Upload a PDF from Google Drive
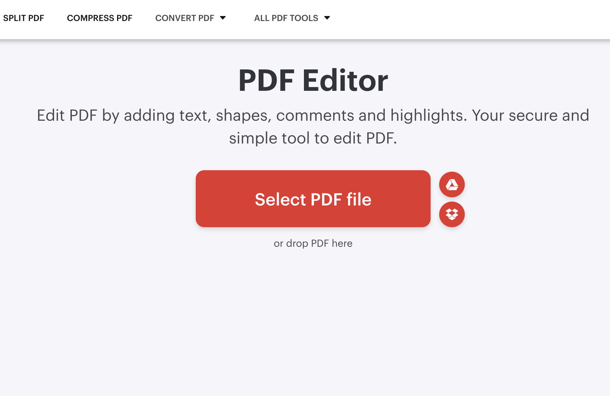The height and width of the screenshot is (396, 610). point(452,184)
